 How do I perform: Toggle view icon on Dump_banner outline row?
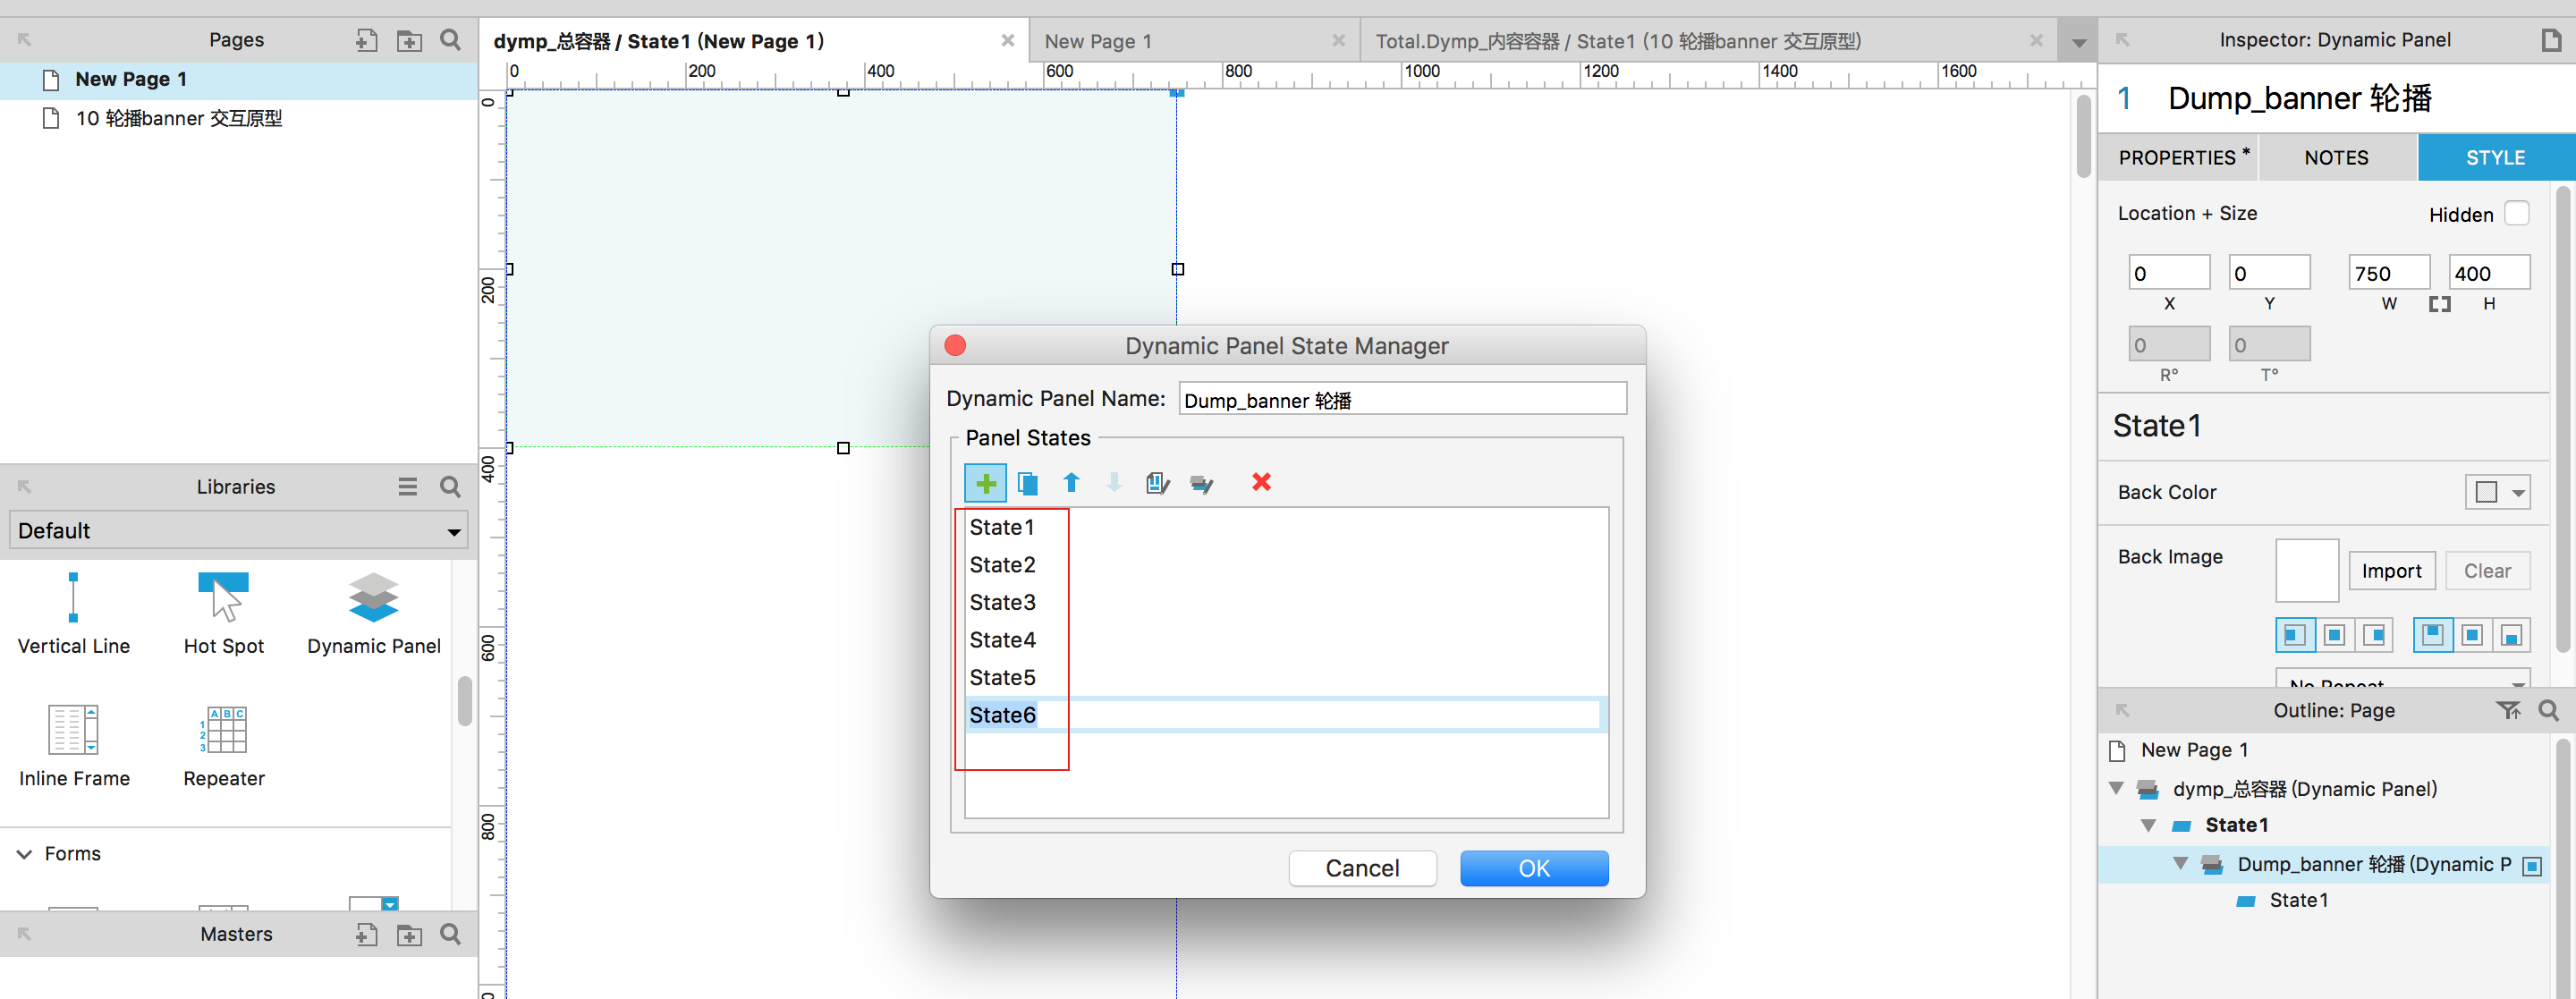tap(2532, 865)
